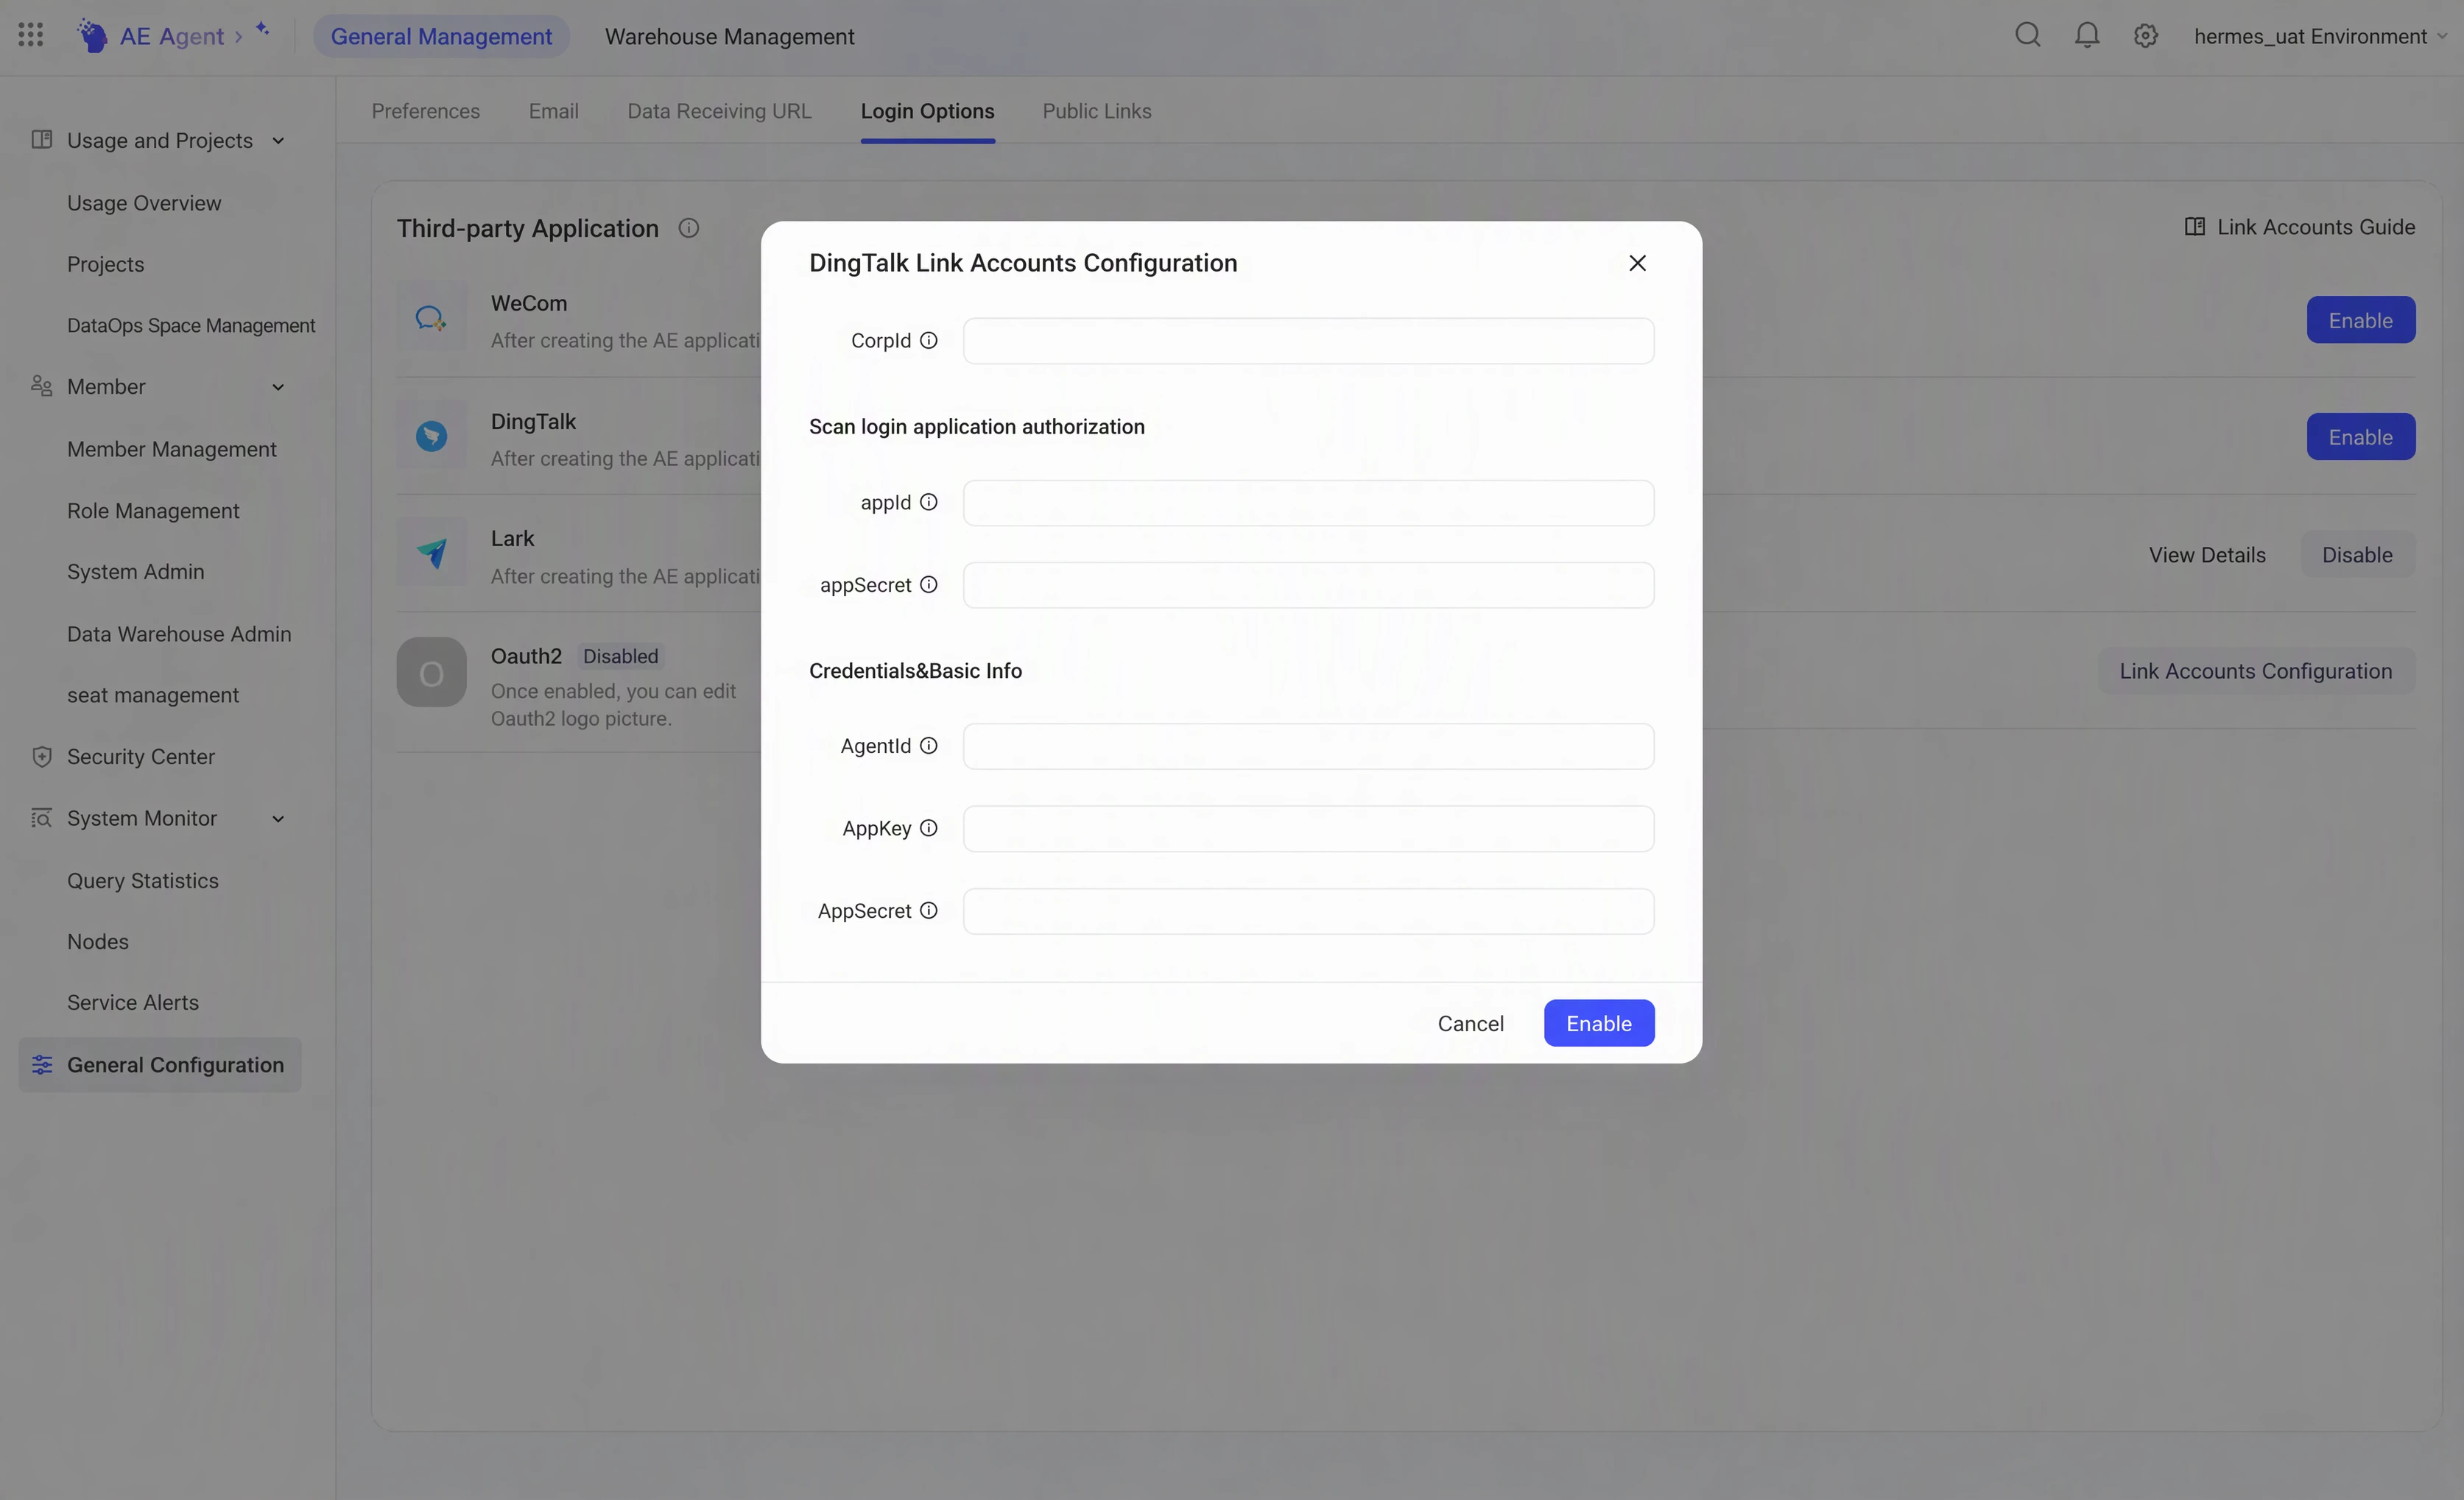Screen dimensions: 2464x1500
Task: Collapse the Member section chevron
Action: click(x=278, y=386)
